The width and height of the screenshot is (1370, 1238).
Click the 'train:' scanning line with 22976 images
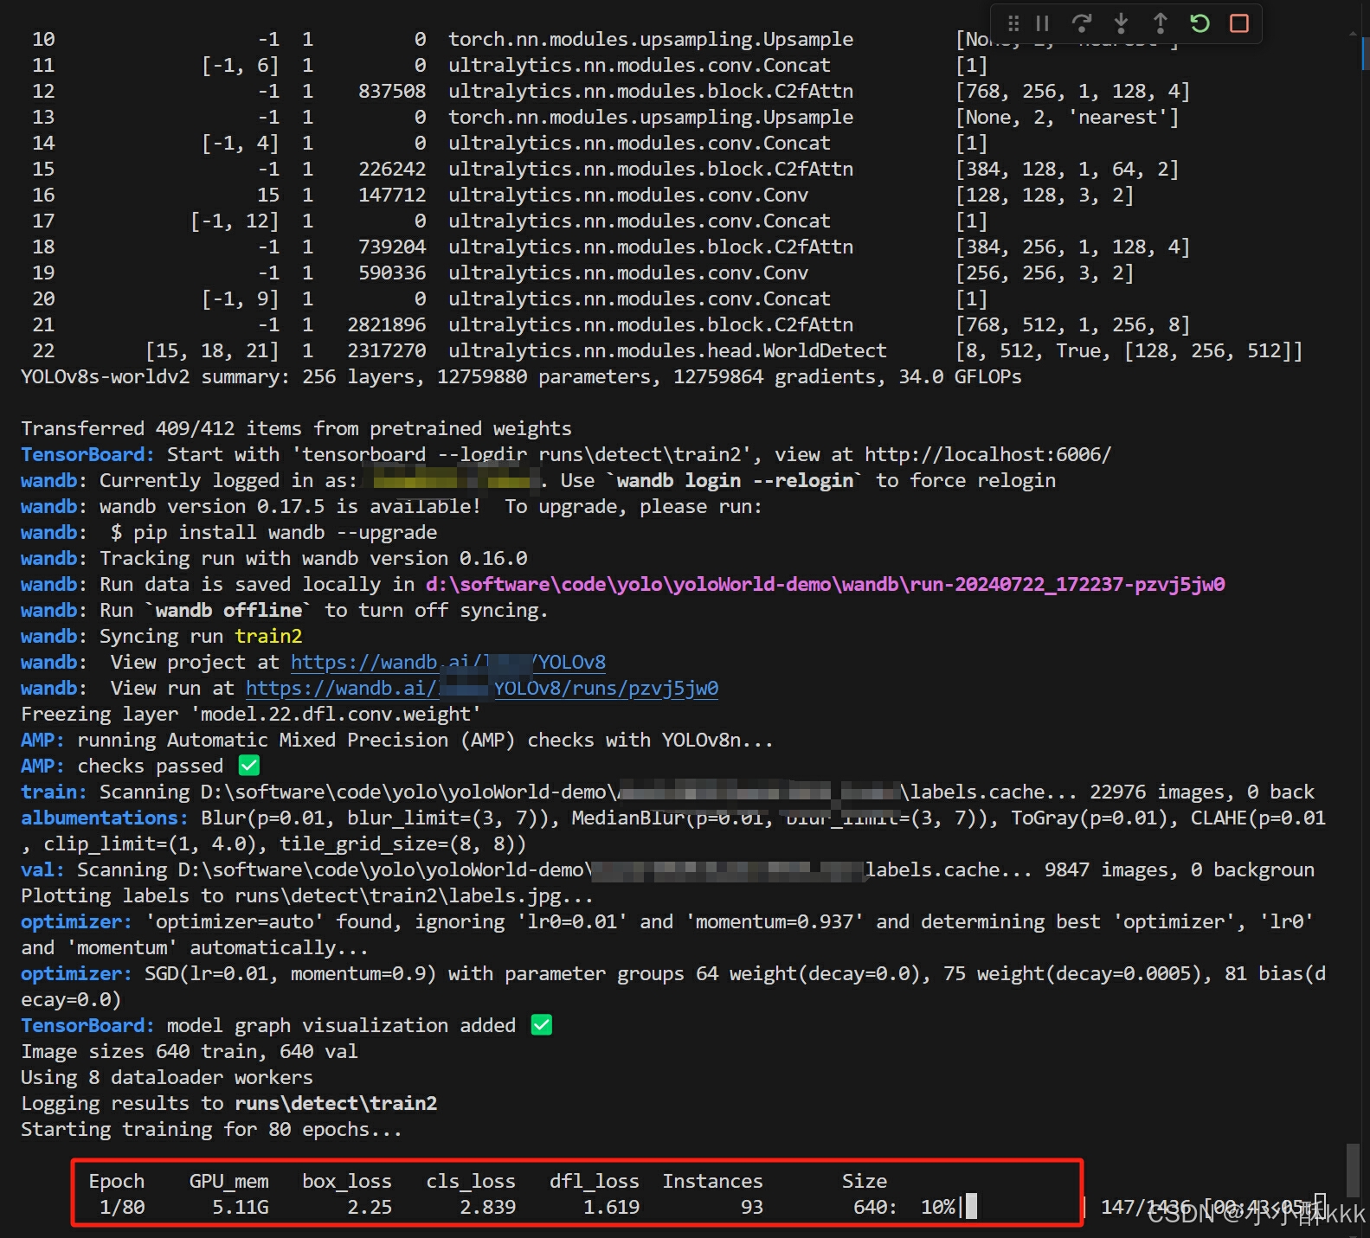pos(667,792)
